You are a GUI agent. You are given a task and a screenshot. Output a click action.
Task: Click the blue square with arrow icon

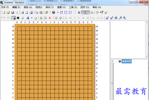pos(62,12)
